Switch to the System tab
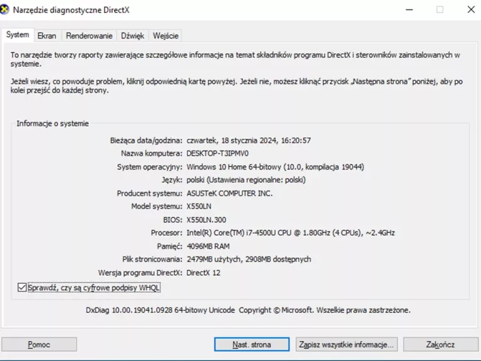Screen dimensions: 481x361 (x=18, y=35)
